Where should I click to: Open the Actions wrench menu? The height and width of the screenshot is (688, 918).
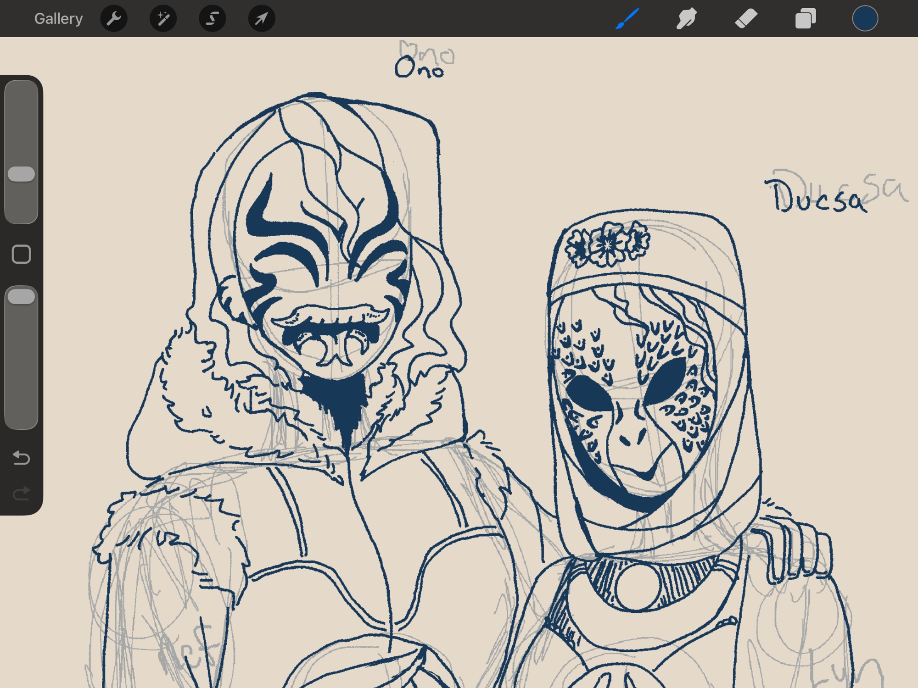click(x=114, y=19)
